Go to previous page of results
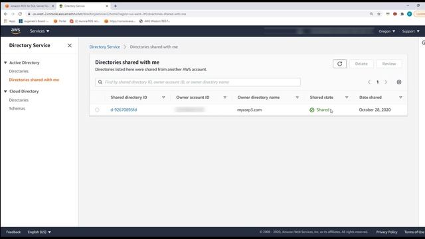This screenshot has height=239, width=425. pos(369,82)
